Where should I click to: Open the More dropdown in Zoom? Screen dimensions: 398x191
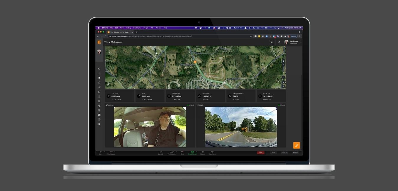(x=295, y=153)
